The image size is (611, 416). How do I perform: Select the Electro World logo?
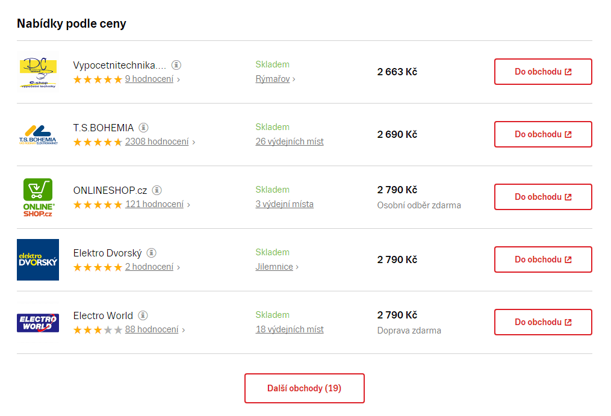(38, 323)
